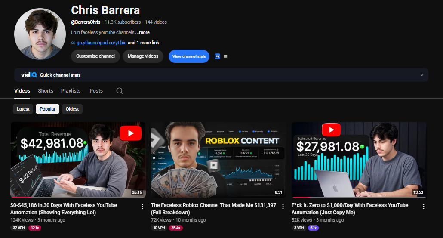Click the vidIQ icon beside View channel stats
Viewport: 443px width, 238px height.
(217, 56)
